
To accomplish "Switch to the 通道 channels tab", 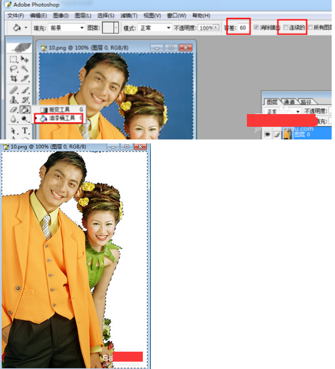I will coord(290,102).
